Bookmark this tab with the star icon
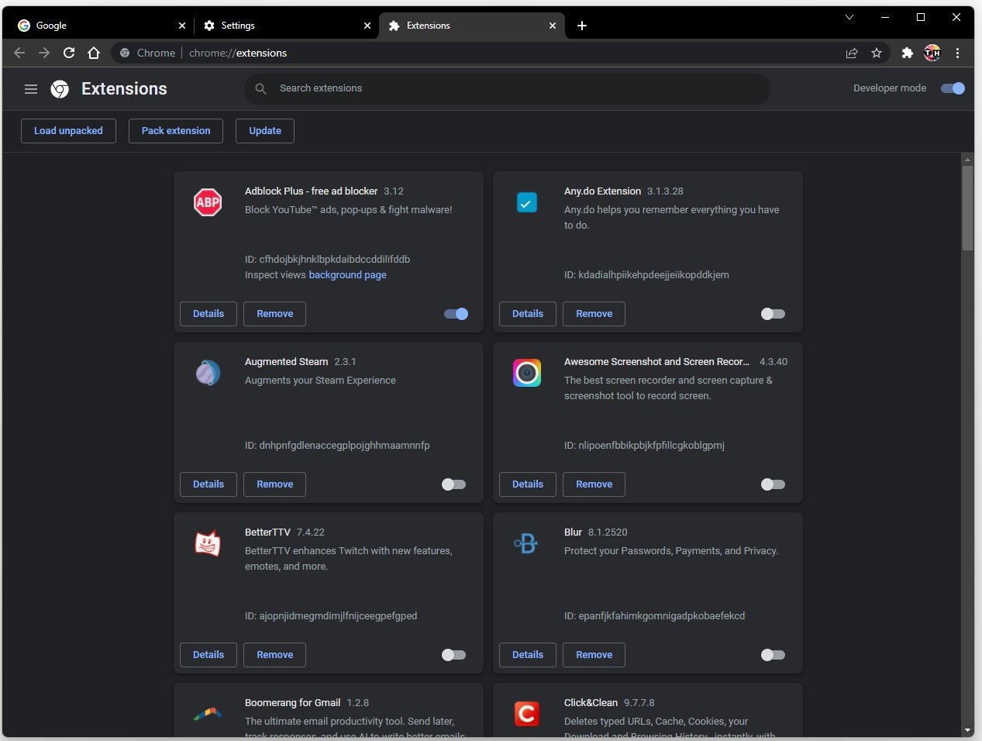982x741 pixels. coord(877,53)
